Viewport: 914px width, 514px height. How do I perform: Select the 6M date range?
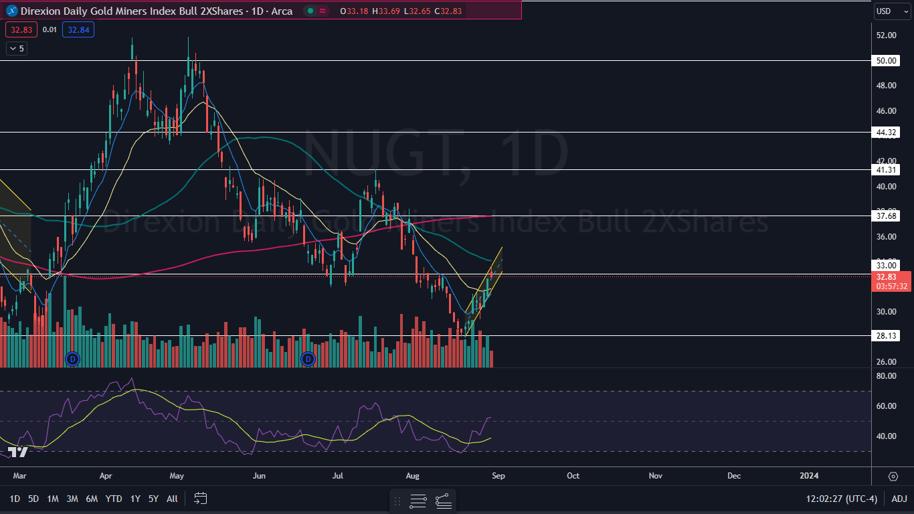92,499
